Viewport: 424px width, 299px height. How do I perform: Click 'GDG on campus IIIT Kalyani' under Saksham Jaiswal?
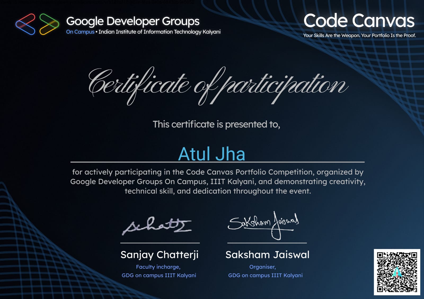265,275
